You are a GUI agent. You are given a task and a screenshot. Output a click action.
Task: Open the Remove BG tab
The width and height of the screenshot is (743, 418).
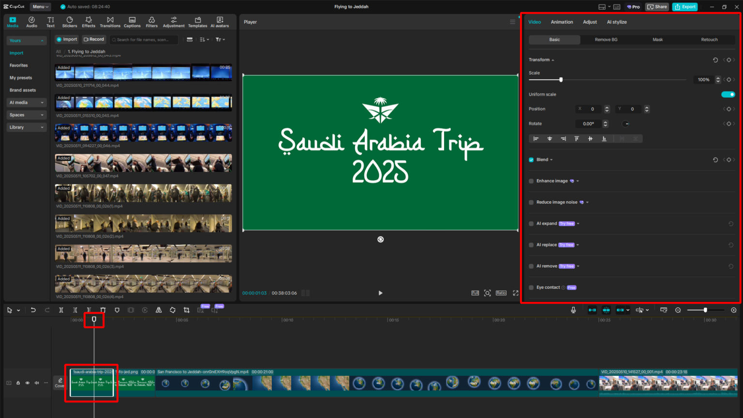point(606,39)
